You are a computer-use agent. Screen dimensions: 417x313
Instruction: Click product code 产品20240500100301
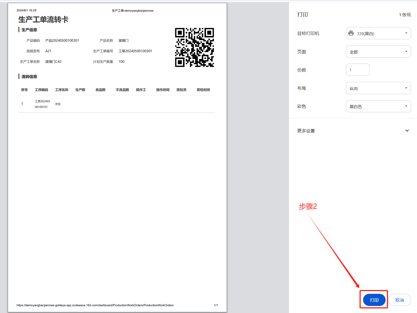62,41
